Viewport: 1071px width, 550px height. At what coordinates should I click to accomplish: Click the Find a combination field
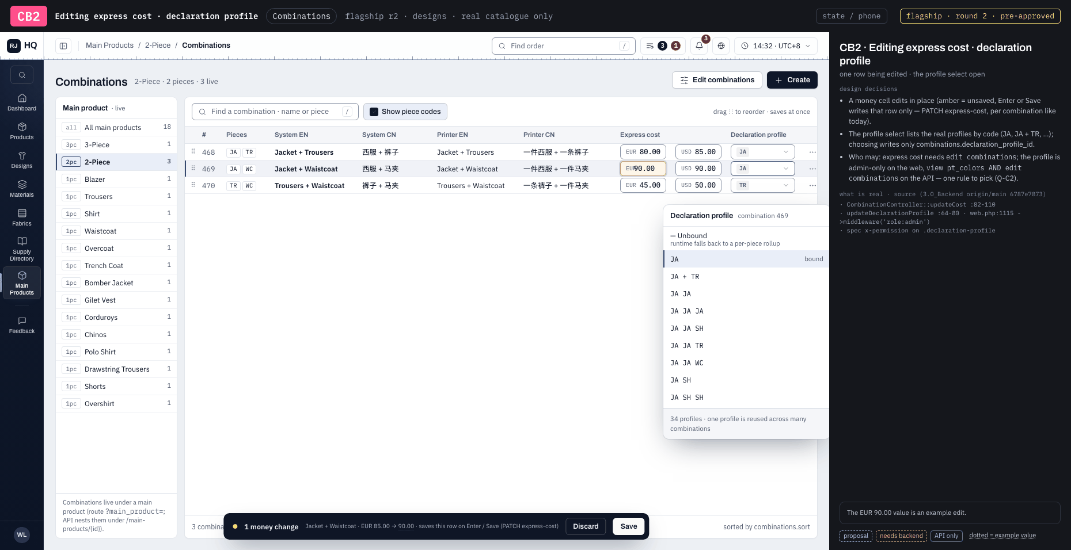[x=275, y=112]
